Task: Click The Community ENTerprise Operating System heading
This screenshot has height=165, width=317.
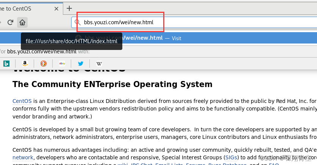Action: pos(112,84)
